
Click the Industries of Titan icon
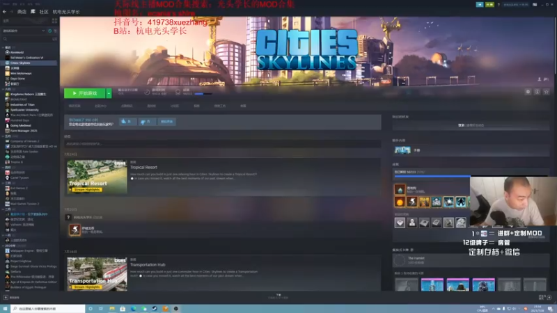click(x=7, y=105)
